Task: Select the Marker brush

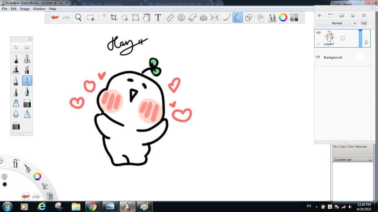Action: 16,70
